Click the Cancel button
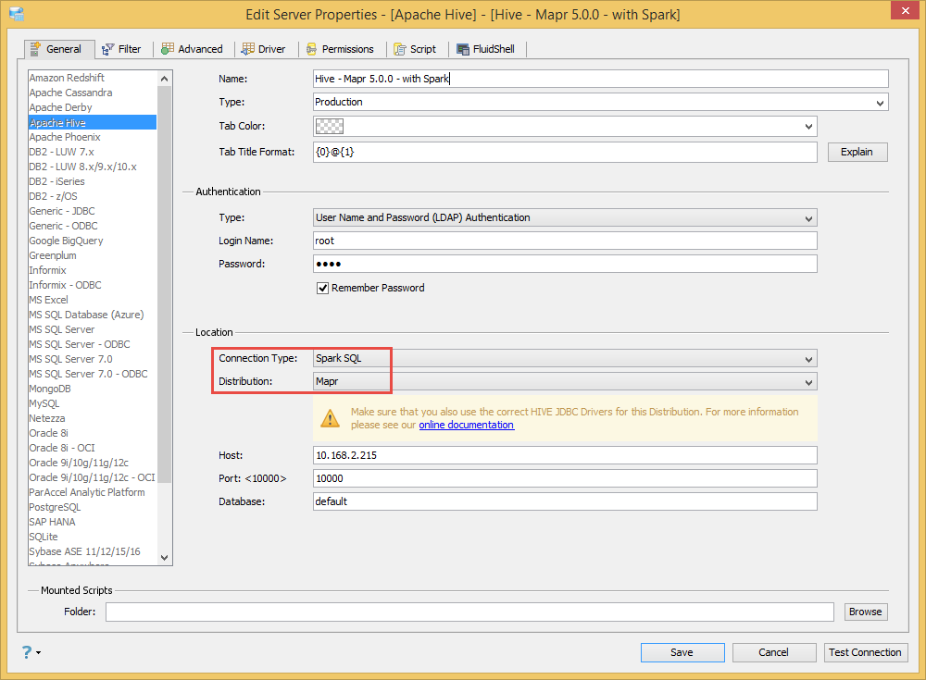The width and height of the screenshot is (926, 680). coord(773,652)
